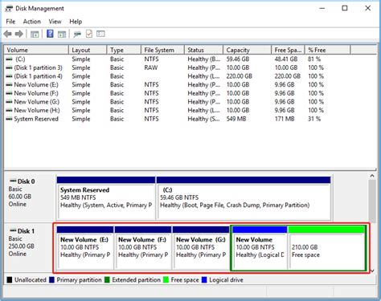Select the logical drive New Volume block

tap(260, 247)
